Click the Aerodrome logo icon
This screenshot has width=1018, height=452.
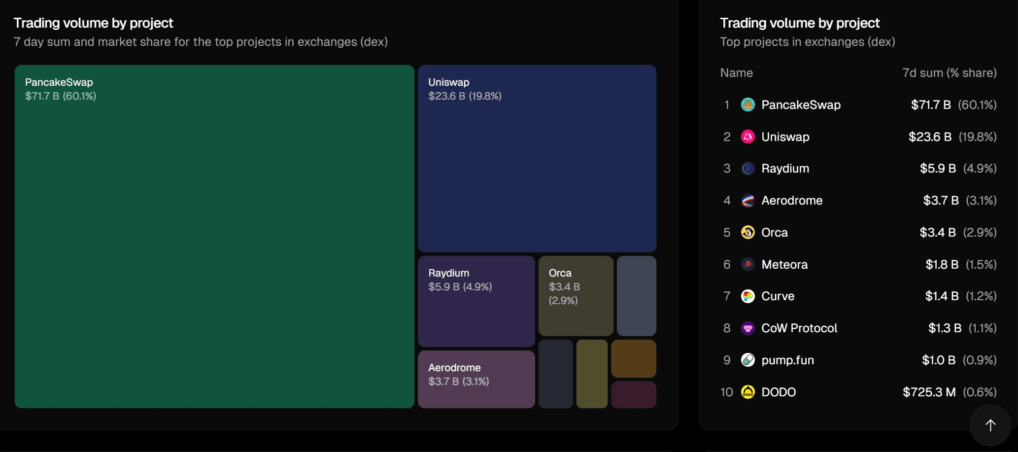[747, 201]
